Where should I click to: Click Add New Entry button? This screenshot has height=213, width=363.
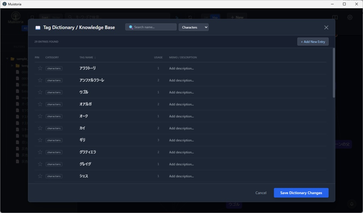[313, 42]
